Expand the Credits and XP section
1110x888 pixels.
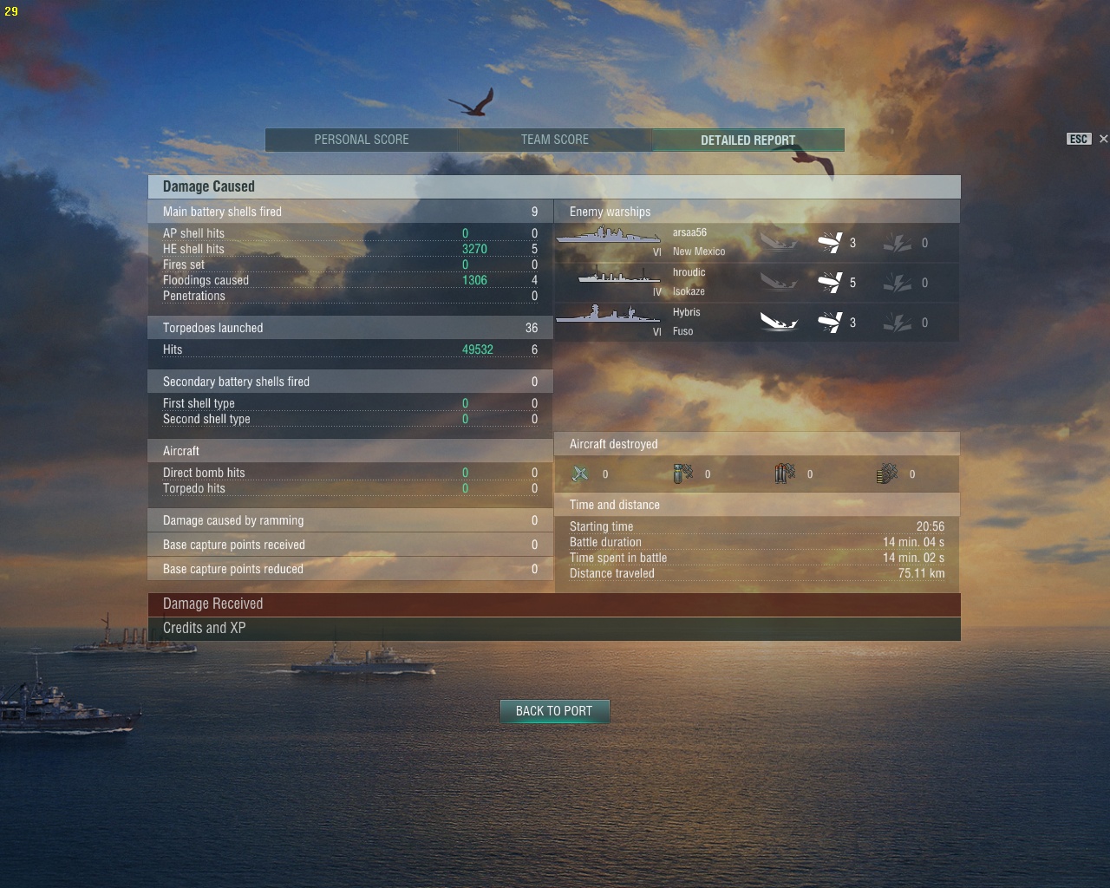(x=554, y=629)
